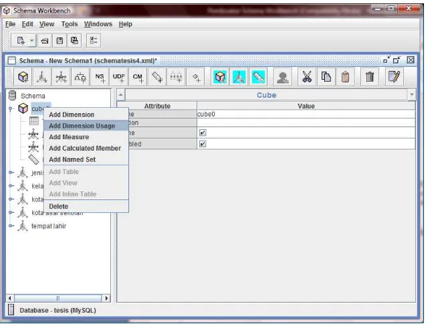Click the tree scrollbar left arrow
Screen dimensions: 428x328
(x=10, y=298)
